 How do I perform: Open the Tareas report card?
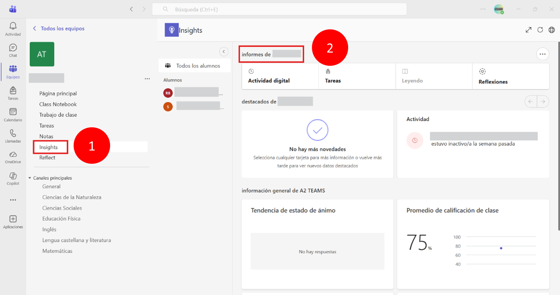(357, 76)
